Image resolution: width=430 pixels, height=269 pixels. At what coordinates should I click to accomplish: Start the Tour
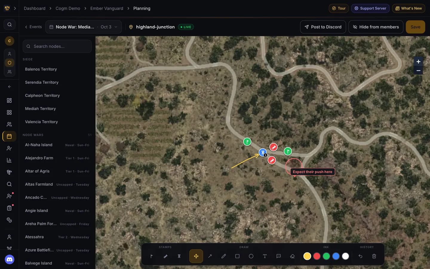click(339, 8)
